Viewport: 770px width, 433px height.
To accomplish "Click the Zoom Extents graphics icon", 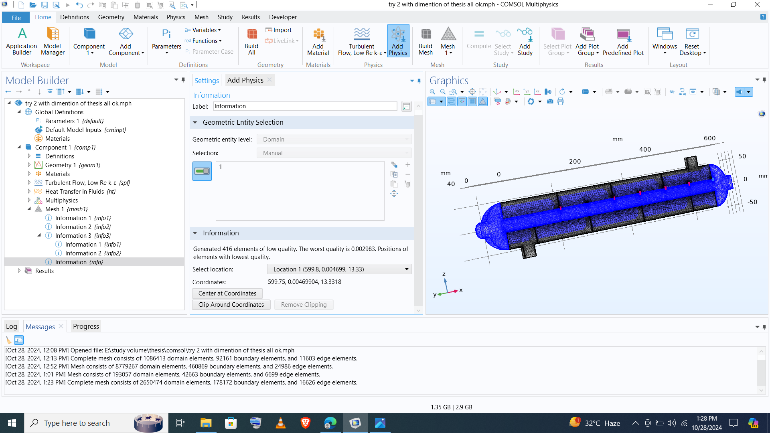I will (472, 92).
